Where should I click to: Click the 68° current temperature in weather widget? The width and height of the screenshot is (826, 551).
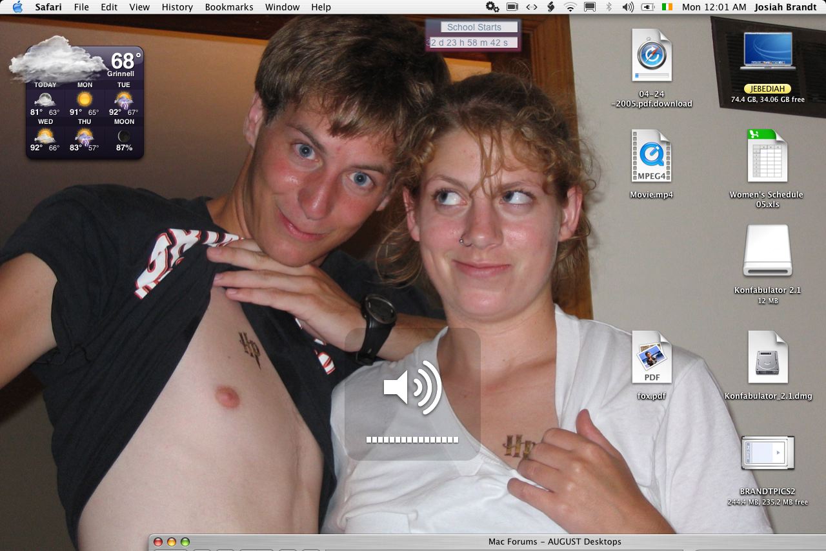125,61
